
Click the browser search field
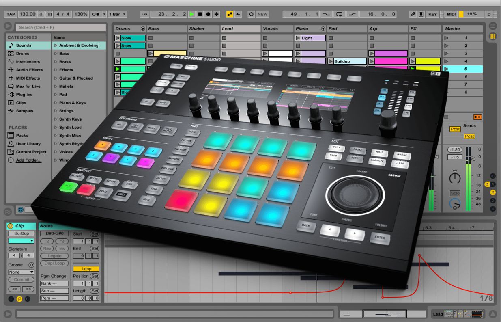(x=61, y=28)
